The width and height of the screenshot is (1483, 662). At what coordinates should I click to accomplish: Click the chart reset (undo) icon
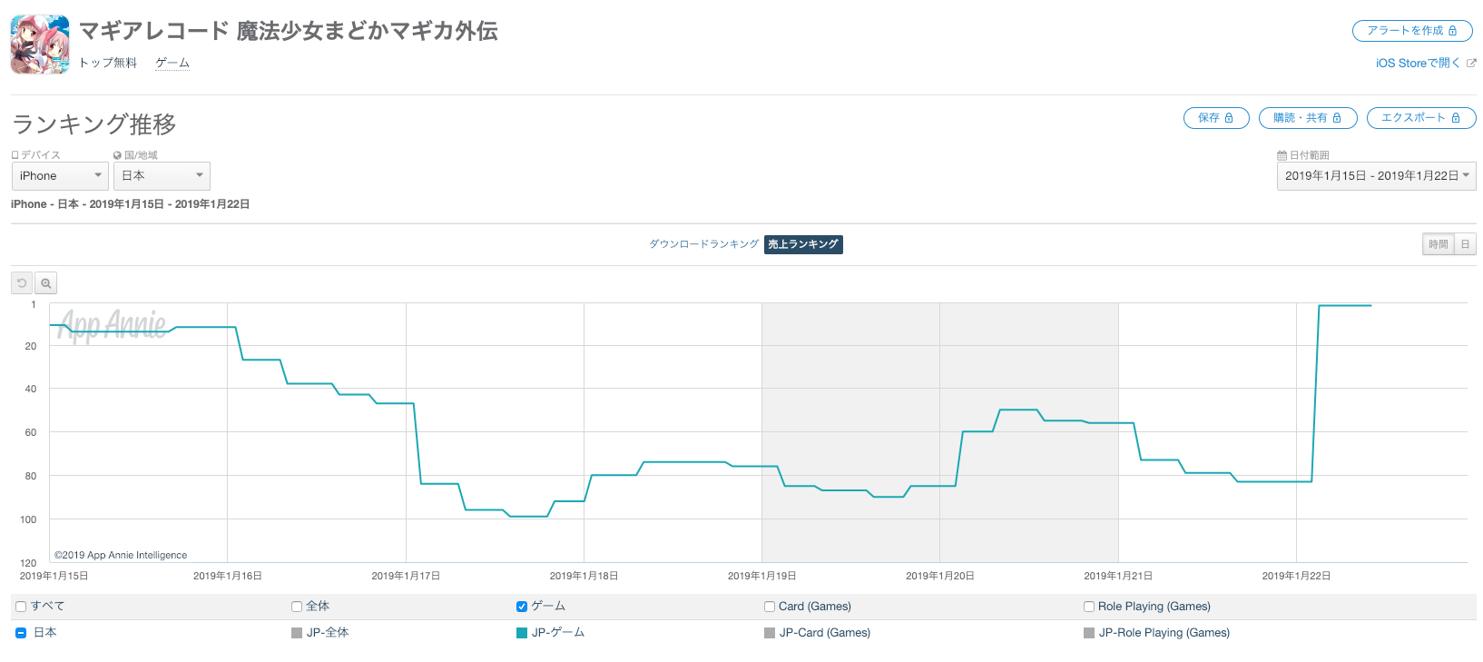click(x=22, y=283)
